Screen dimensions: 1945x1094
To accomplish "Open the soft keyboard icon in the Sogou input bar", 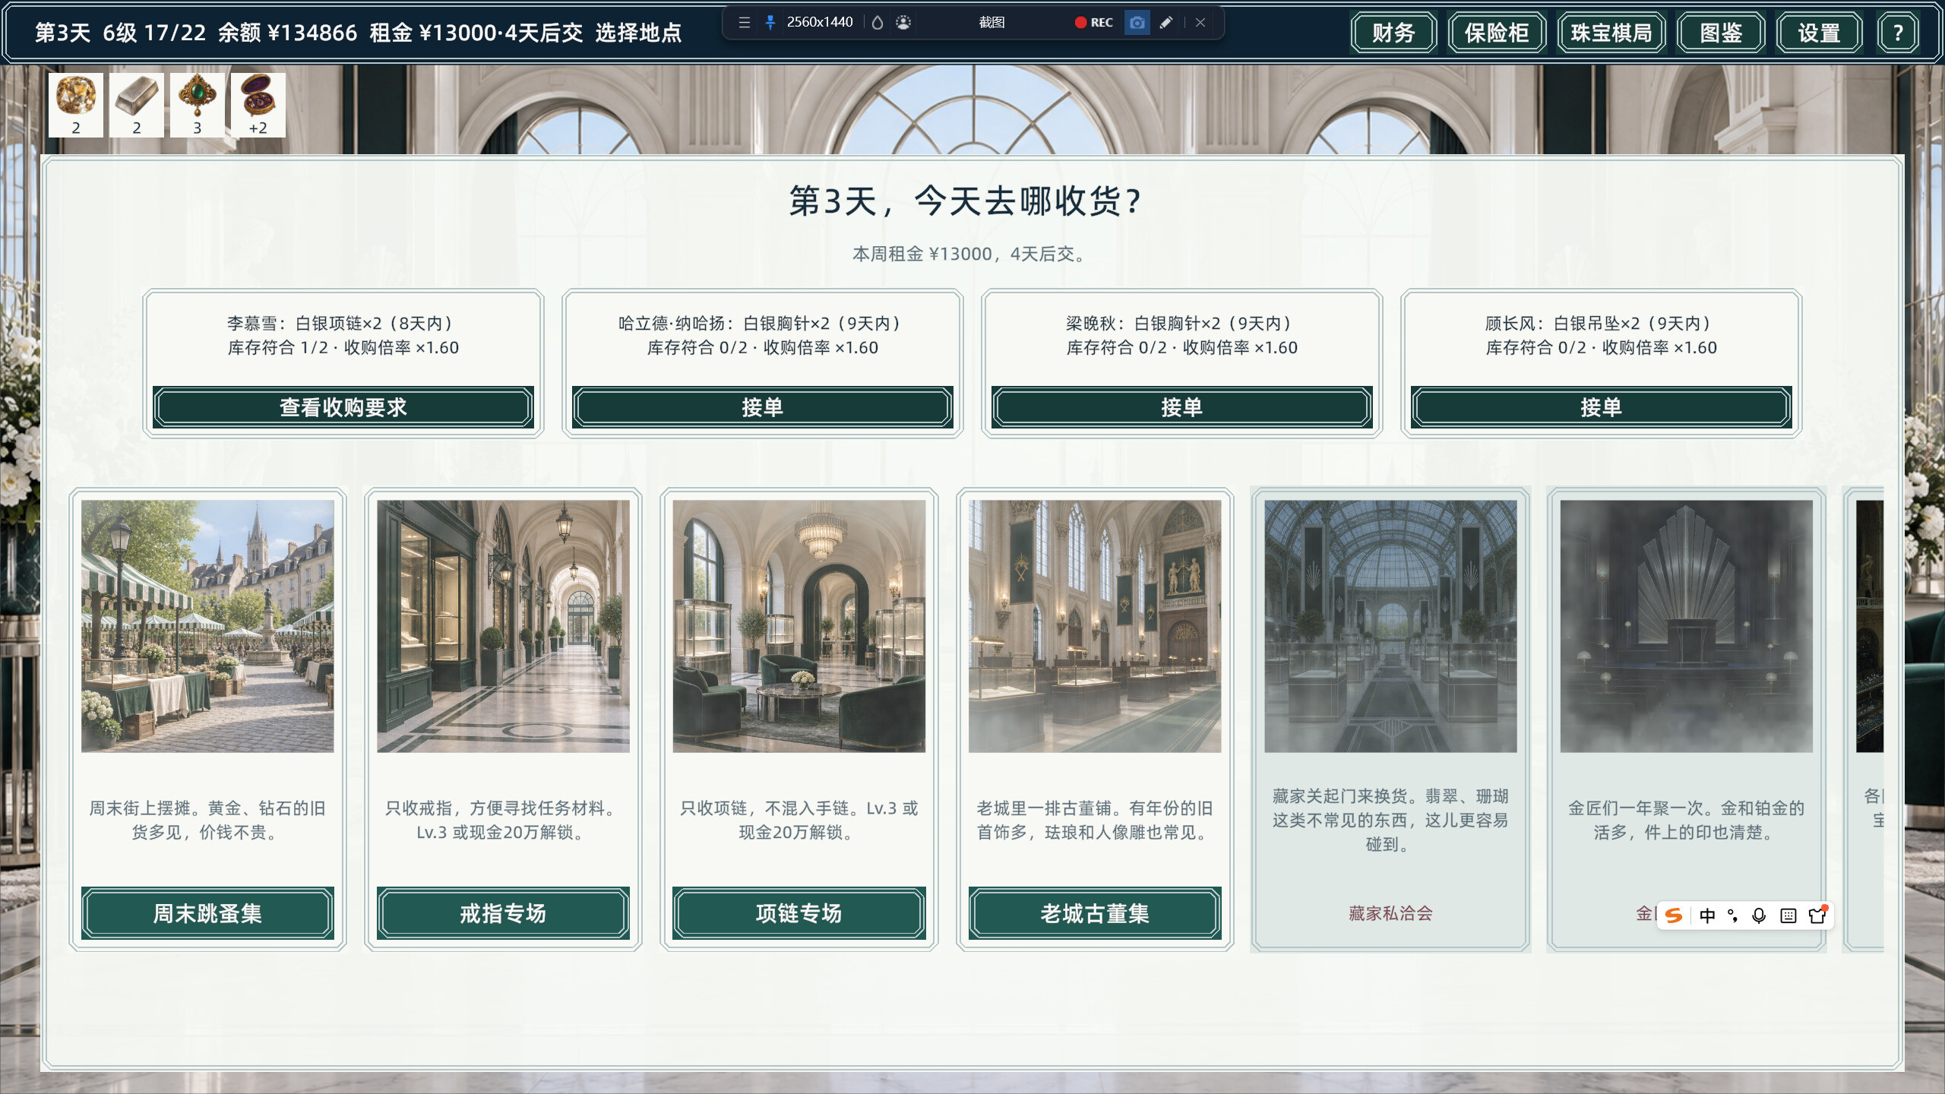I will pos(1788,915).
